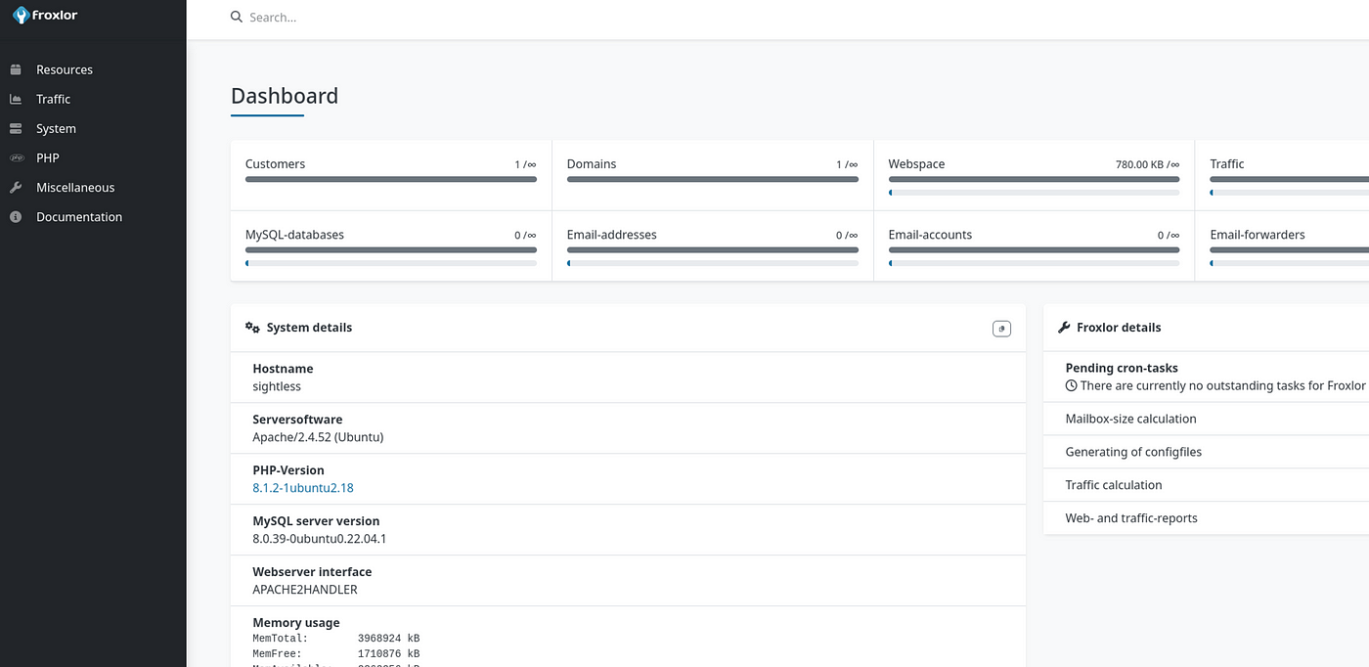The height and width of the screenshot is (667, 1369).
Task: Click the Web- and traffic-reports row
Action: [x=1206, y=518]
